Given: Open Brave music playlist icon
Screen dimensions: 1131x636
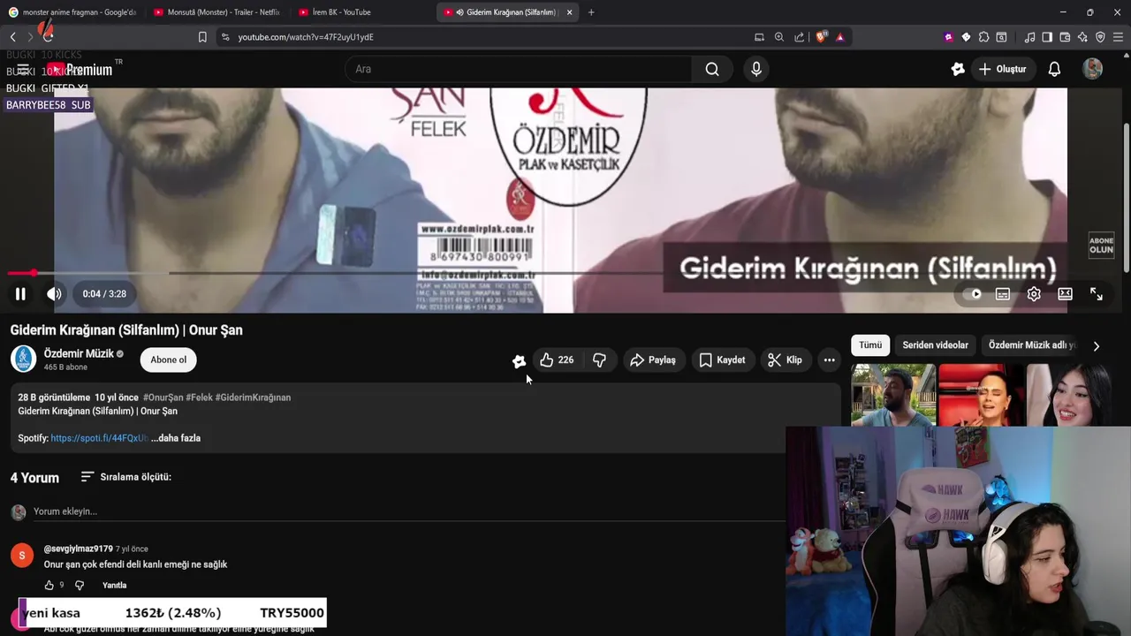Looking at the screenshot, I should [x=1029, y=37].
